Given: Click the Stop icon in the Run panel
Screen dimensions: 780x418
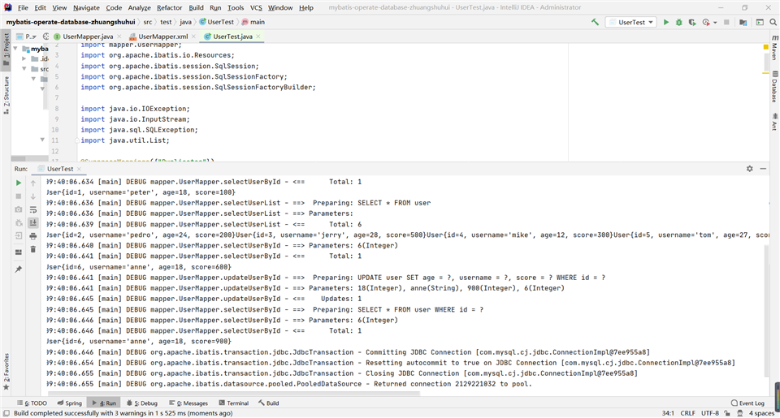Looking at the screenshot, I should coord(19,196).
